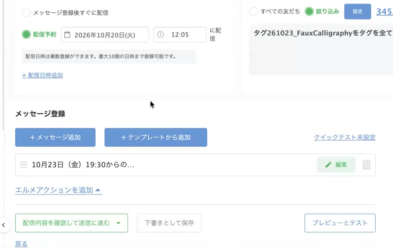Viewport: 393px width, 248px height.
Task: Click the プレビューとテスト button
Action: click(x=340, y=223)
